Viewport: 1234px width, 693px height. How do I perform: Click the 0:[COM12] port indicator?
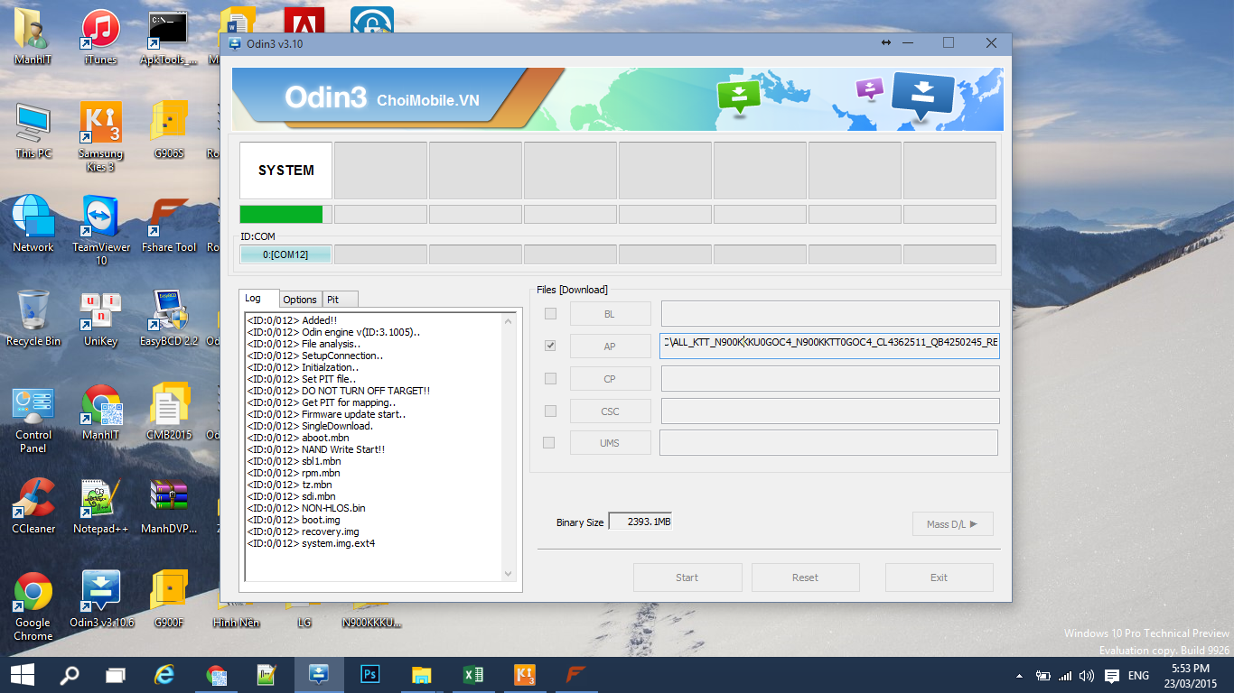pos(285,254)
